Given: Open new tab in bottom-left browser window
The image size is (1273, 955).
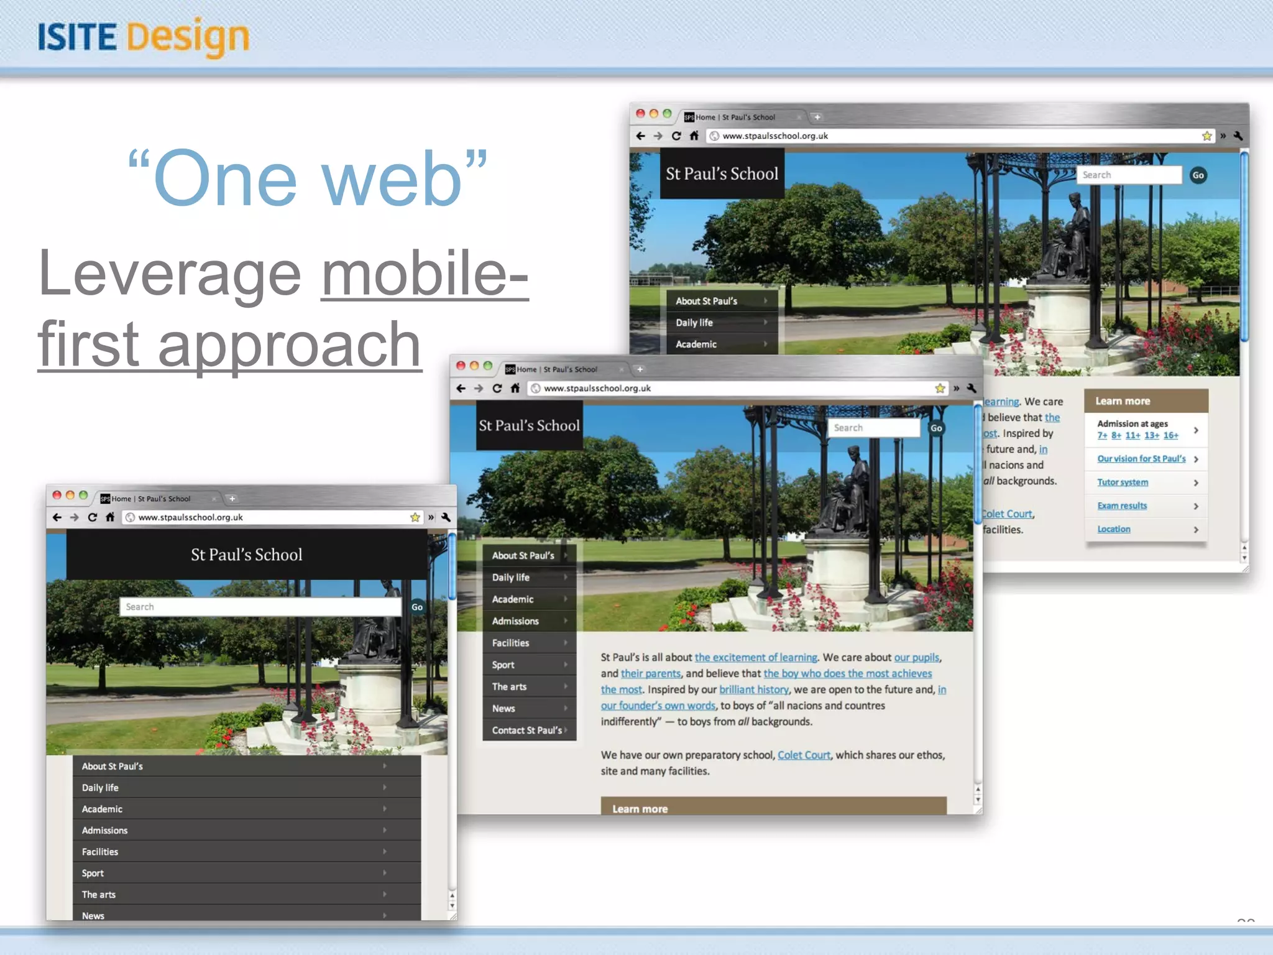Looking at the screenshot, I should [x=232, y=499].
